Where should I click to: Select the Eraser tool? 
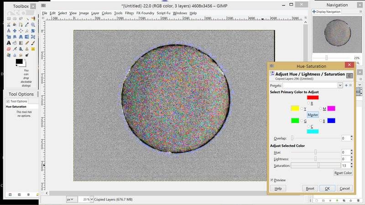(x=9, y=49)
